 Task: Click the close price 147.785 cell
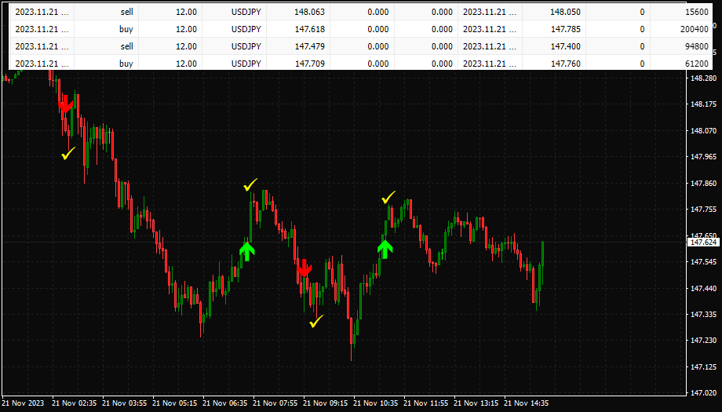point(554,29)
